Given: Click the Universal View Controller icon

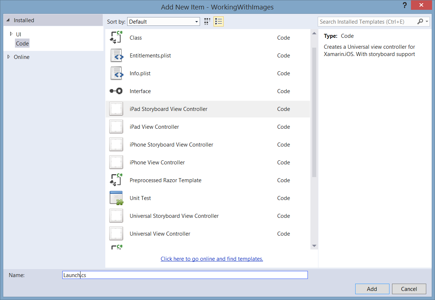Looking at the screenshot, I should click(116, 234).
